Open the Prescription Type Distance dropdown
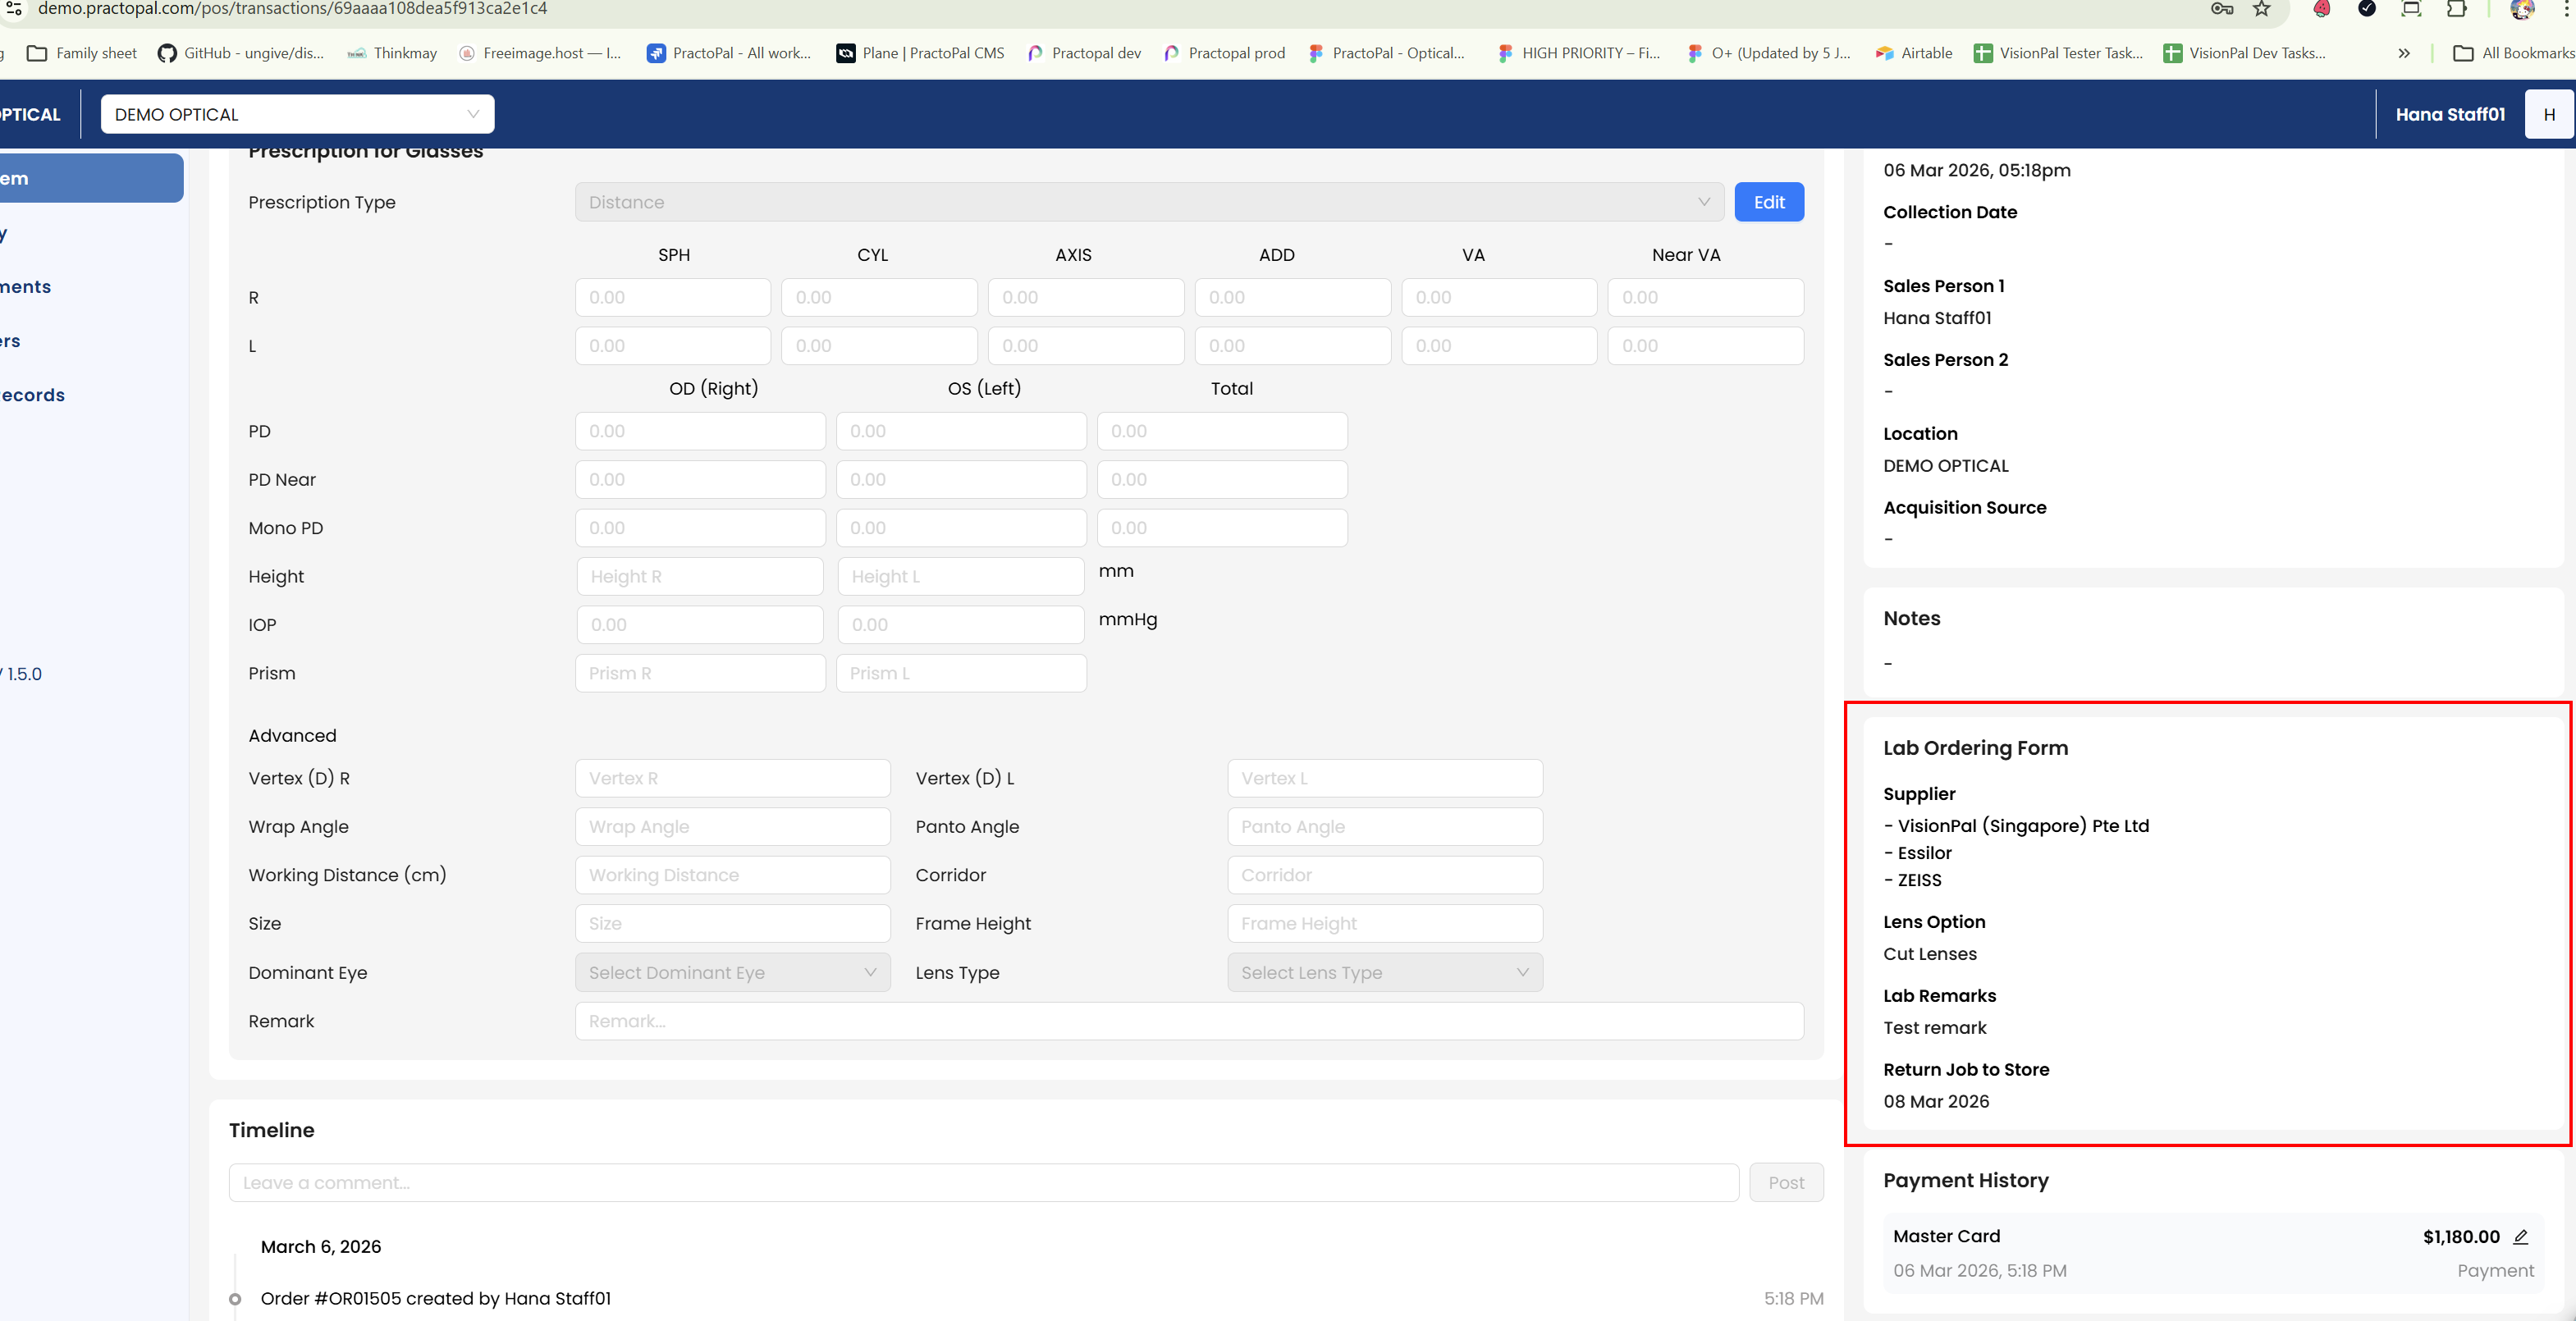 pos(1148,202)
